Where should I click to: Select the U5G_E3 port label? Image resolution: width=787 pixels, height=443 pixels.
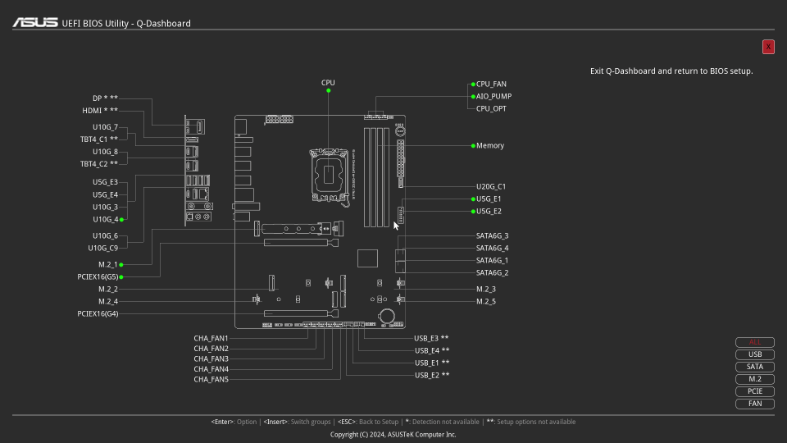point(105,182)
